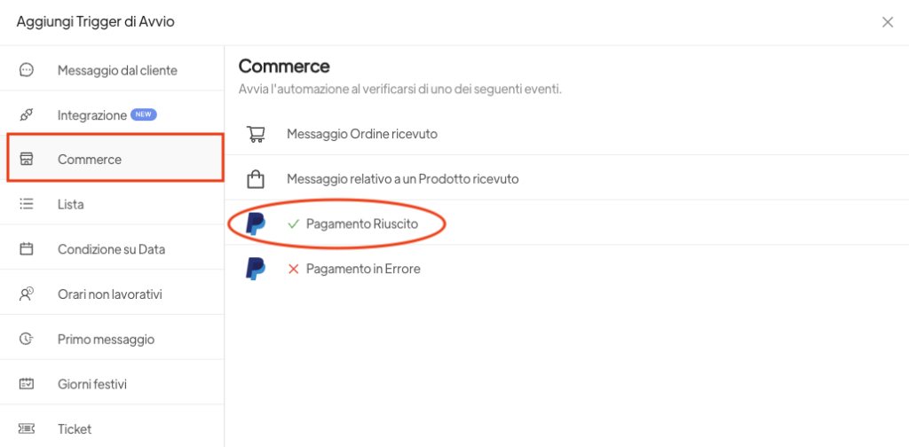
Task: Click the Commerce storefront icon
Action: (x=27, y=160)
